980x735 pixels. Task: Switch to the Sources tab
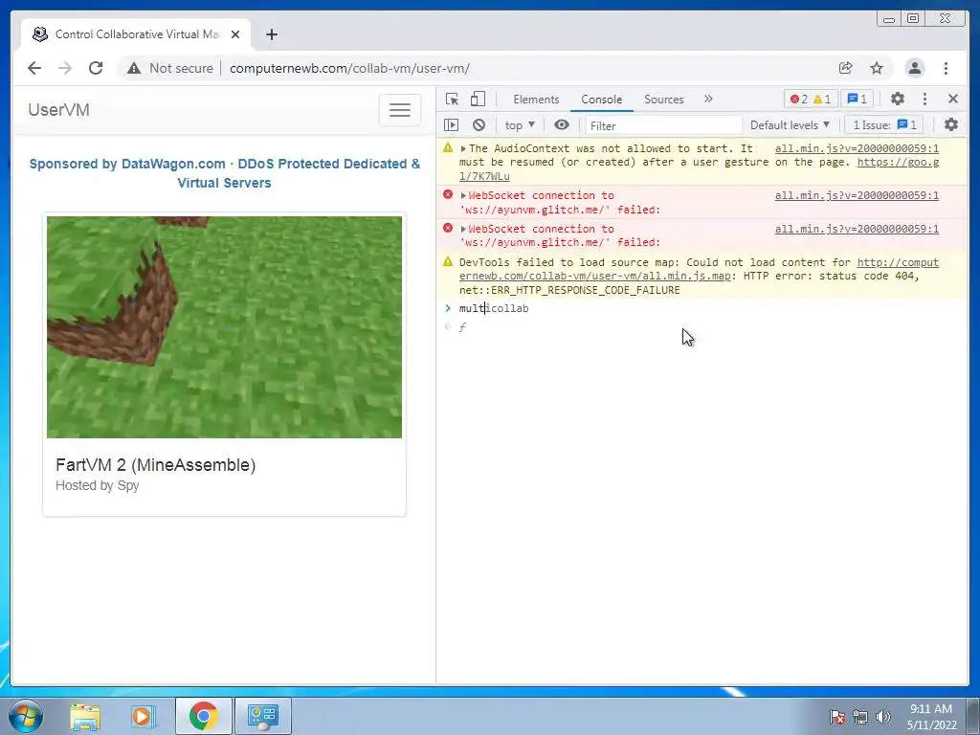pyautogui.click(x=664, y=100)
